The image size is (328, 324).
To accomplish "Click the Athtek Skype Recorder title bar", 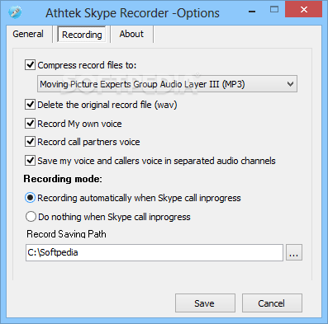I will point(132,13).
